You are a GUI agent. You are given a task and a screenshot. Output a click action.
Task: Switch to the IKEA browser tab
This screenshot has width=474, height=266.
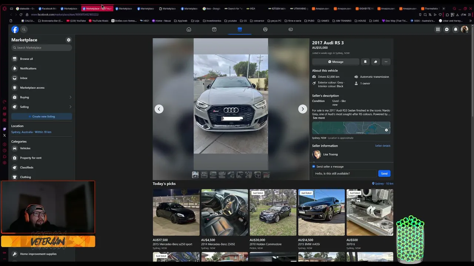256,8
